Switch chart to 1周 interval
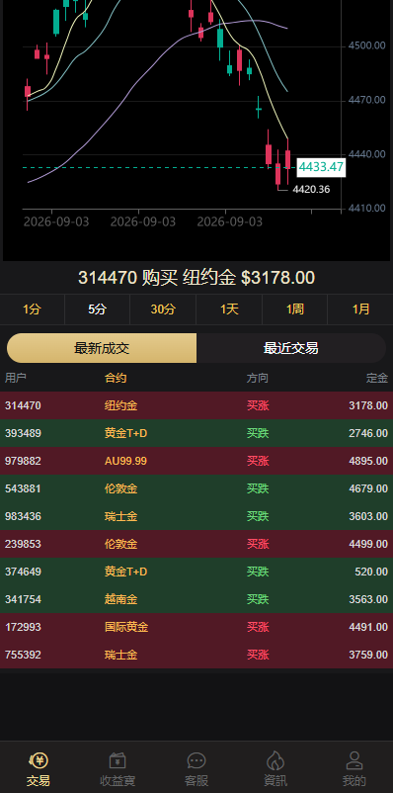Screen dimensions: 393x793 [x=295, y=309]
